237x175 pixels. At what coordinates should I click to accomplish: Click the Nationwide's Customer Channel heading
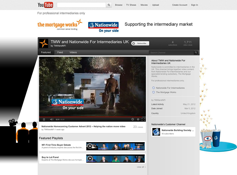tap(168, 124)
